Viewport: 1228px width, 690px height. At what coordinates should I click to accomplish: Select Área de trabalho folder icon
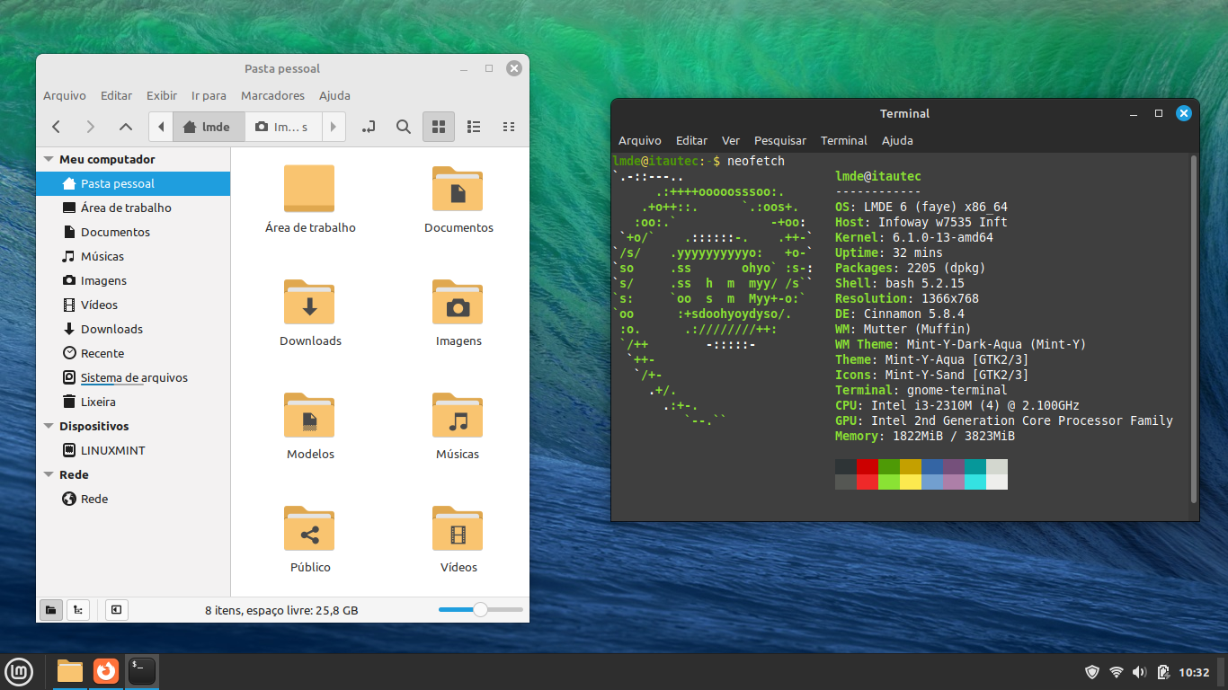309,190
